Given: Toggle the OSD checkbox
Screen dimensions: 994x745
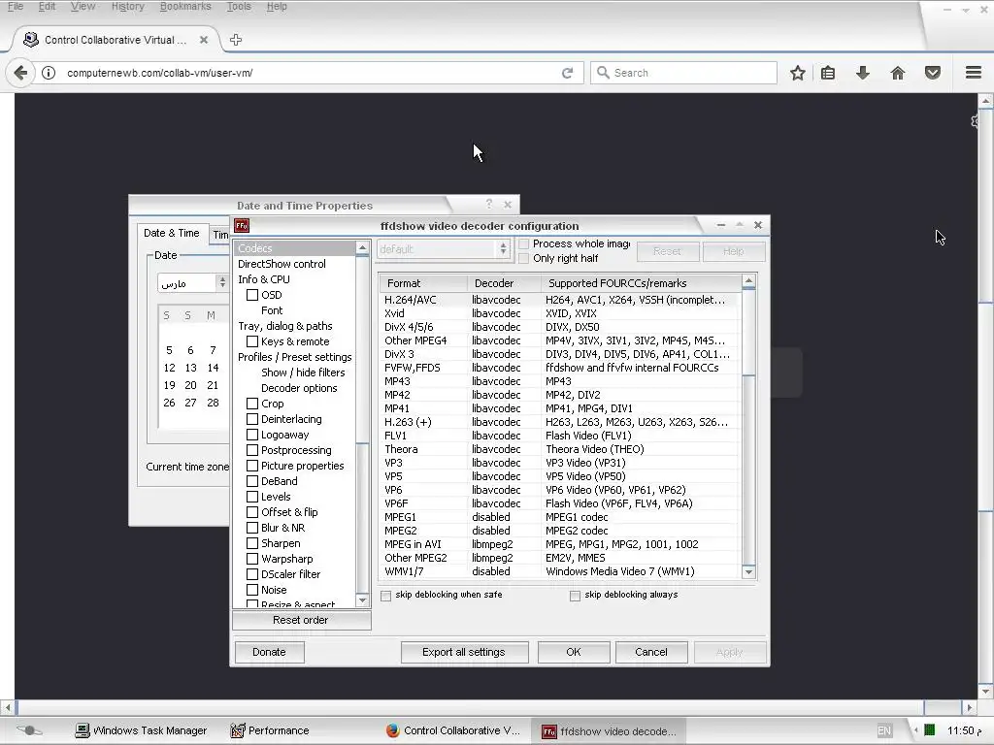Looking at the screenshot, I should pyautogui.click(x=252, y=295).
